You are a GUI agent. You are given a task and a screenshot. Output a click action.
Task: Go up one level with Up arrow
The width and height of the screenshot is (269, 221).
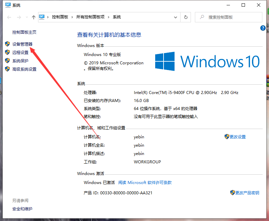tap(34, 17)
